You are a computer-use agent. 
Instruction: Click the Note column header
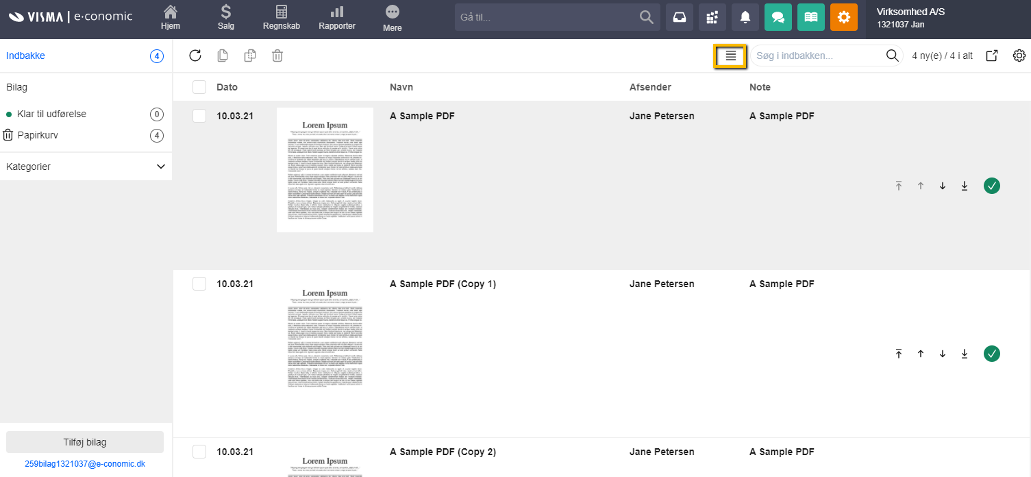(760, 87)
